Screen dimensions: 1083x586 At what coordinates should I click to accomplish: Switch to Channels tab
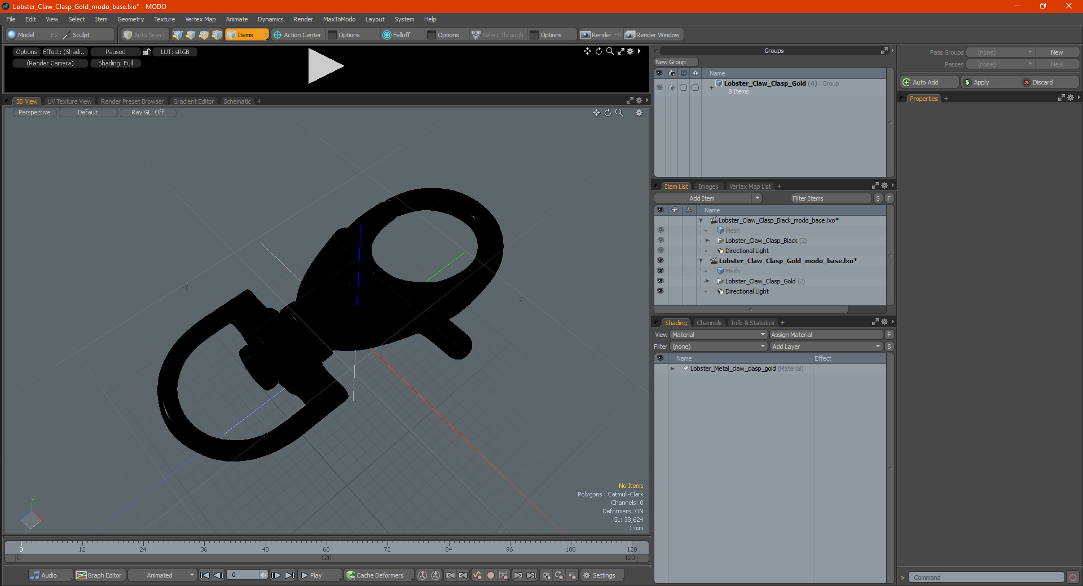(x=709, y=323)
